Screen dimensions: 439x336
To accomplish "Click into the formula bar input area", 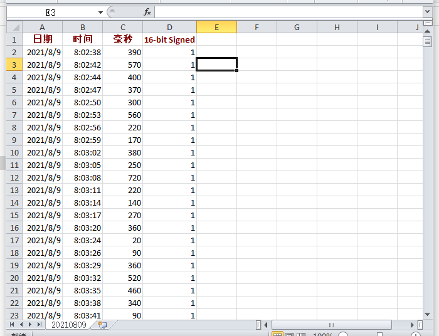I will (x=288, y=12).
